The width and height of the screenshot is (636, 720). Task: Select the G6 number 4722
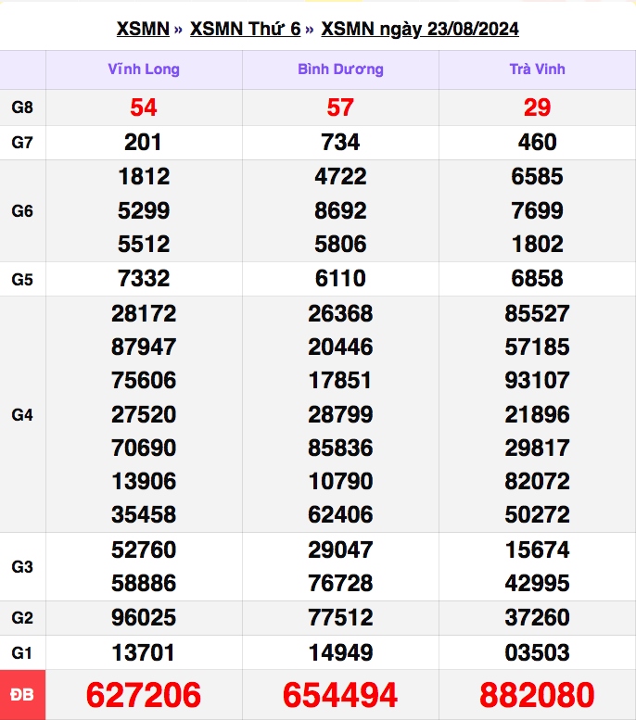click(340, 176)
